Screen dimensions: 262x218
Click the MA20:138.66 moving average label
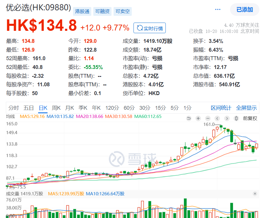click(89, 116)
